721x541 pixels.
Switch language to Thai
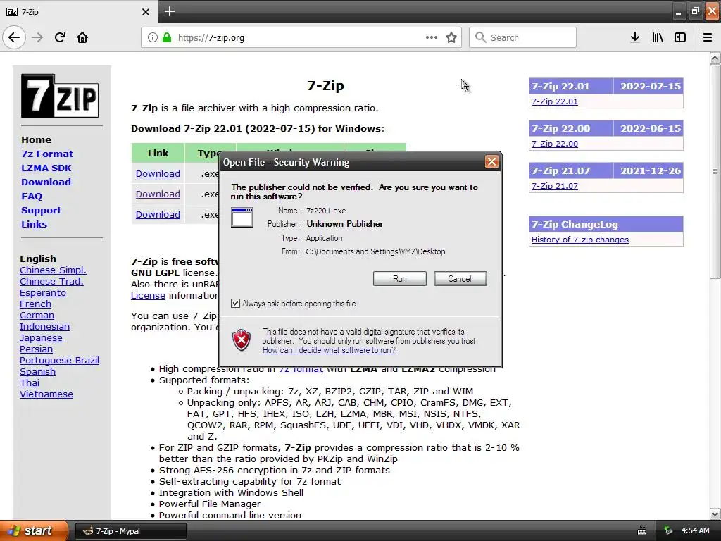pos(30,383)
